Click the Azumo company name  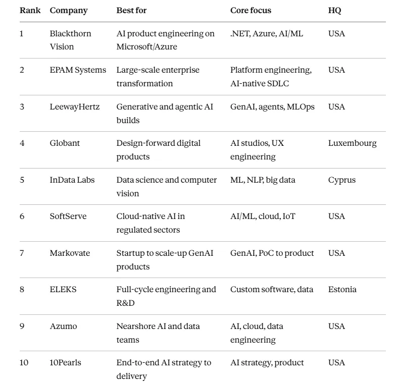tap(63, 326)
